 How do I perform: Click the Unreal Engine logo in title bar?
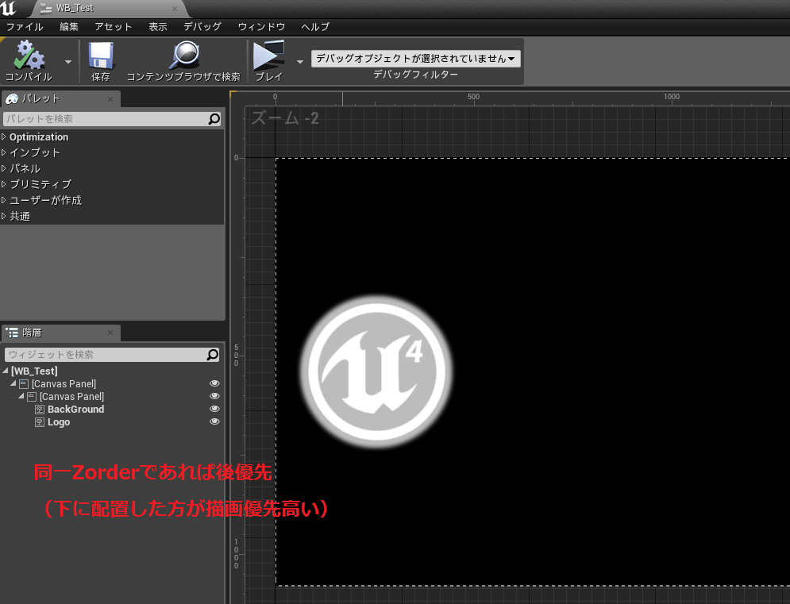9,9
